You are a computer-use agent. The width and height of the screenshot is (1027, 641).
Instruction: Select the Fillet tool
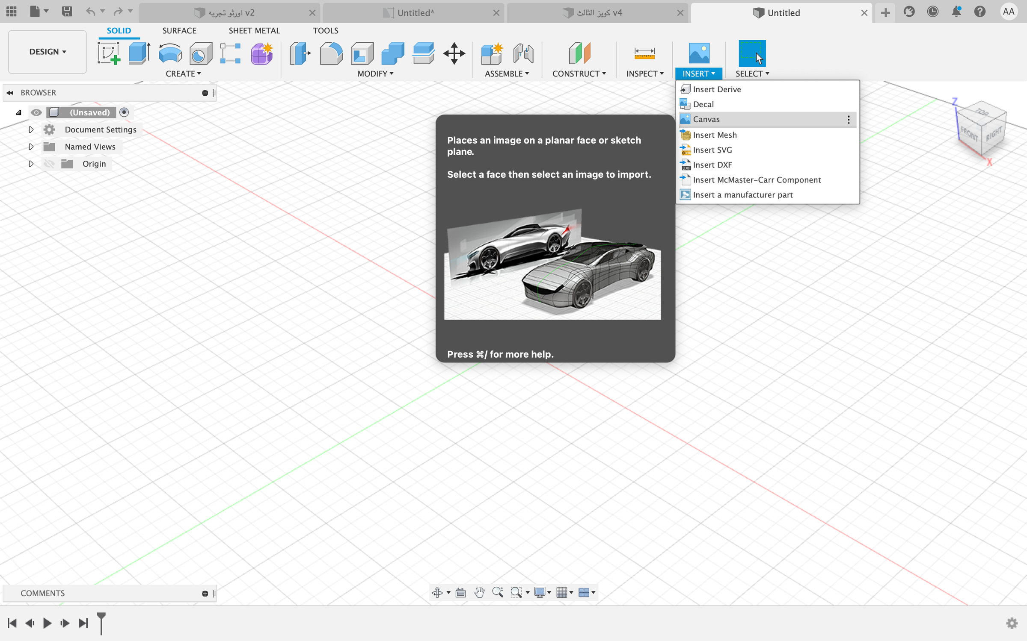[x=331, y=53]
